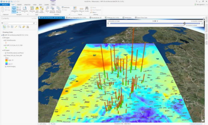Switch to the INSERT ribbon tab
208x125 pixels.
[19, 5]
